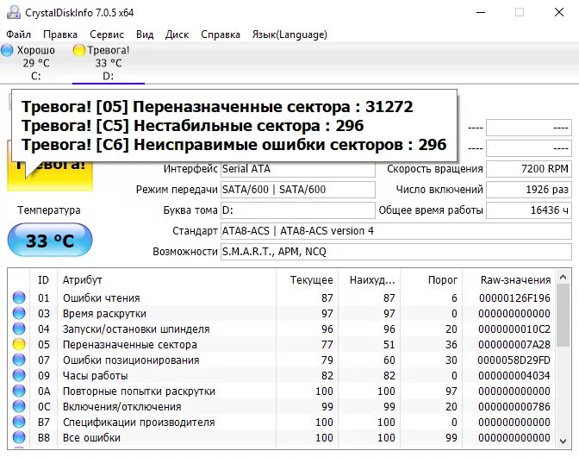
Task: Select the Время раскрутки attribute row
Action: (x=282, y=313)
